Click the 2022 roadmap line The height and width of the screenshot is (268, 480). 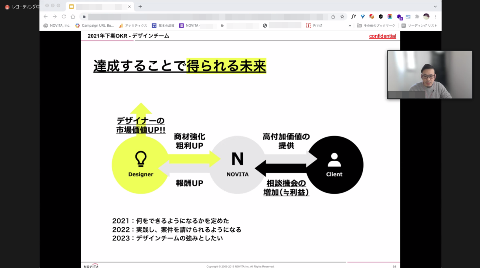[177, 230]
